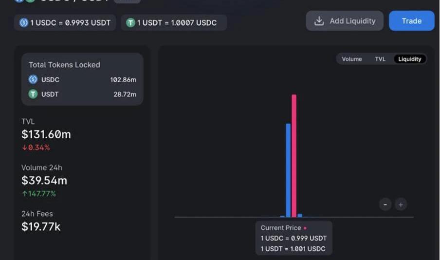Click the $131.60m TVL value
This screenshot has height=260, width=440.
coord(46,134)
